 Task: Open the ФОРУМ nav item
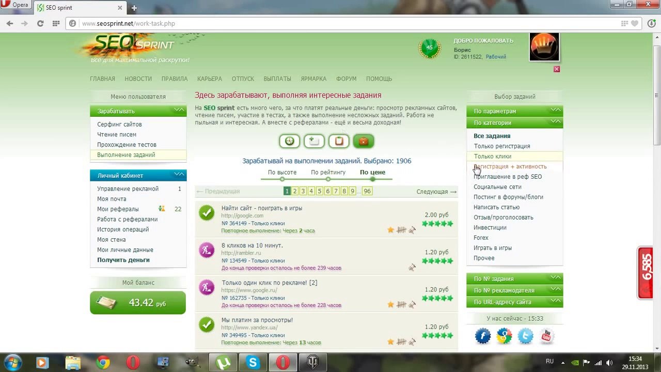click(x=346, y=79)
